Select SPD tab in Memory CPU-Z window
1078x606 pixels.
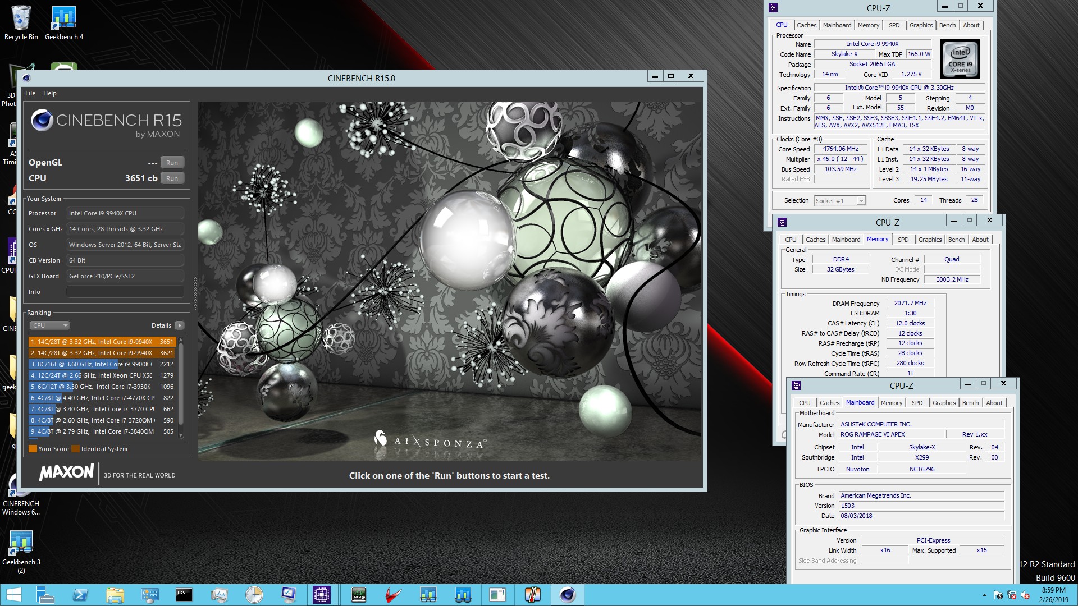point(903,240)
